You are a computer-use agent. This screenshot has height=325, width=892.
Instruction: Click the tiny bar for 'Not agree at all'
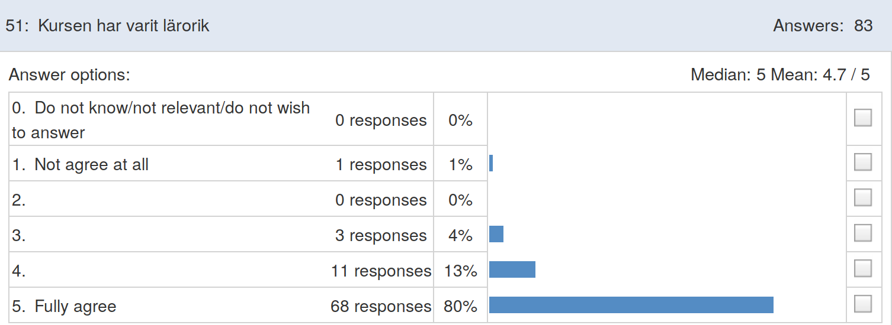[491, 163]
